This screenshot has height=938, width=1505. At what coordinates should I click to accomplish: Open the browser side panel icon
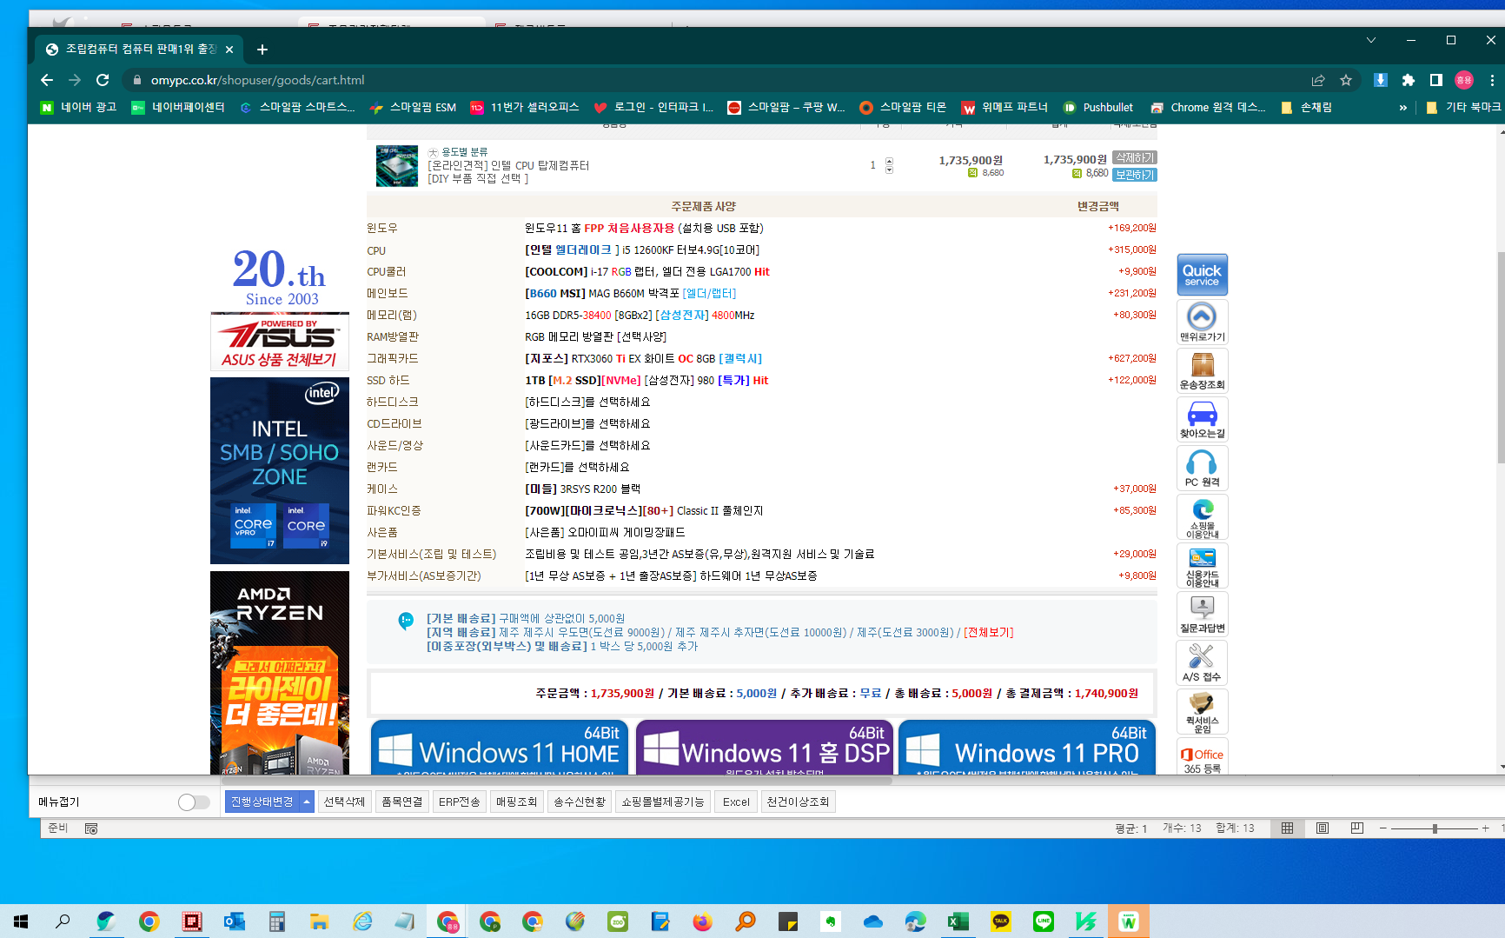point(1436,80)
